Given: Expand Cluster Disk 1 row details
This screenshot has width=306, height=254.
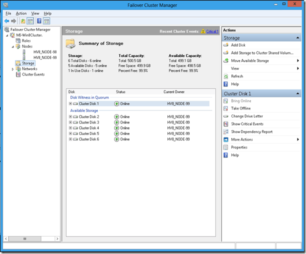Looking at the screenshot, I should [70, 103].
